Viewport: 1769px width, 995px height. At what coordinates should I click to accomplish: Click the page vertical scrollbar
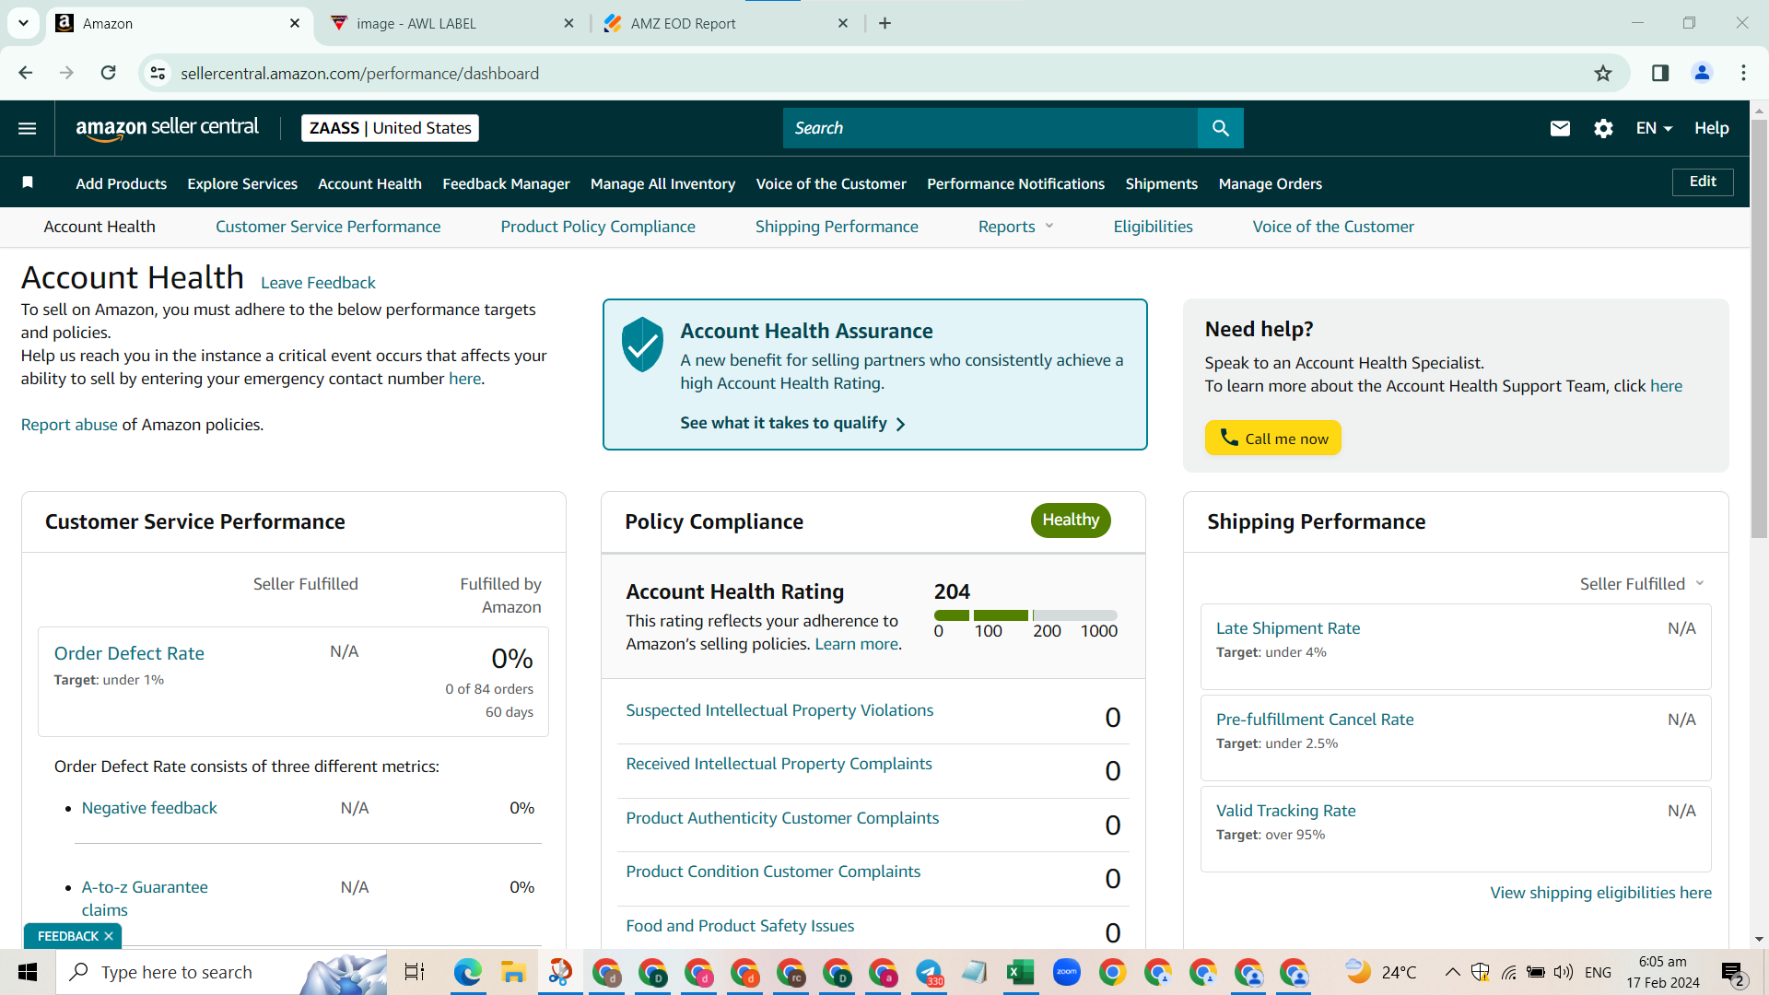point(1759,328)
